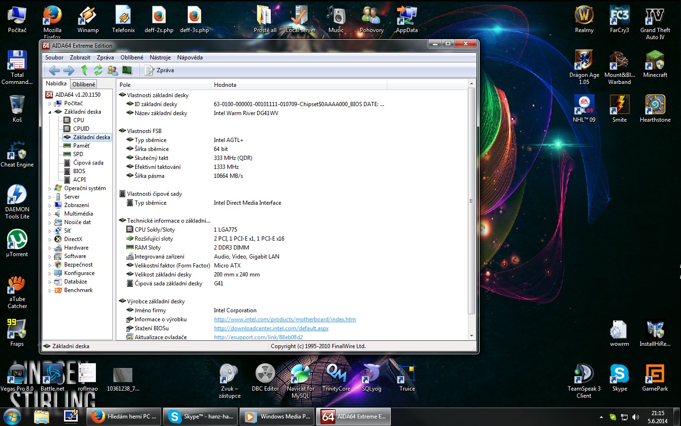Screen dimensions: 681x426
Task: Expand the DirectX tree node
Action: coord(50,239)
